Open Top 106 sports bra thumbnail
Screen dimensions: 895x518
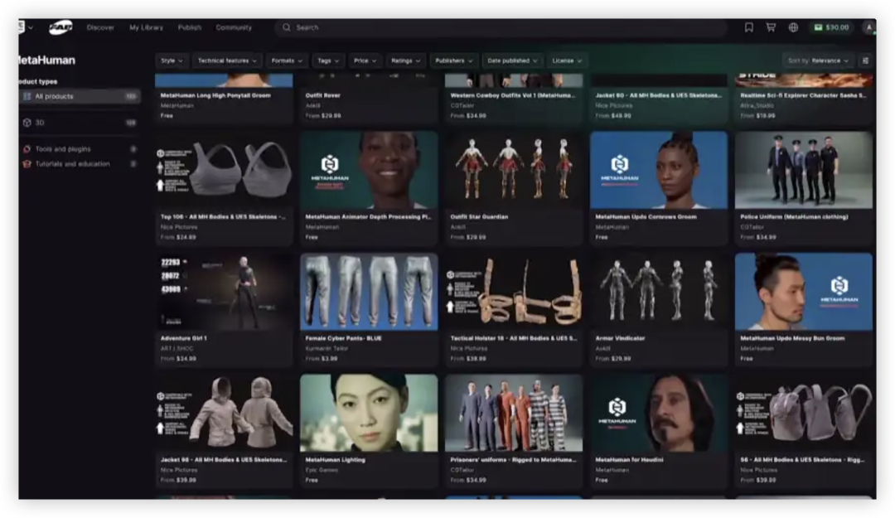click(x=224, y=170)
